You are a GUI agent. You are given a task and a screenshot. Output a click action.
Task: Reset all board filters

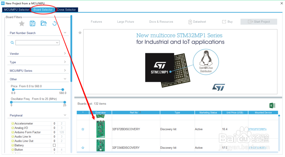pos(54,23)
